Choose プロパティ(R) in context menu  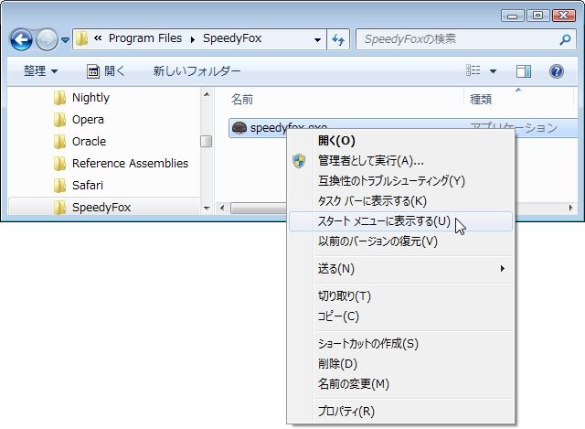(x=400, y=411)
